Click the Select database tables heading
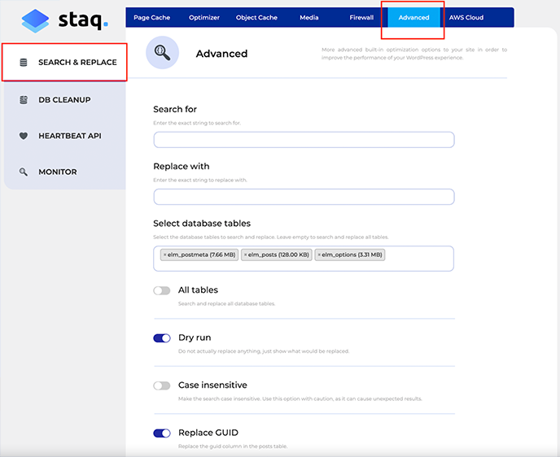This screenshot has height=457, width=560. point(202,224)
